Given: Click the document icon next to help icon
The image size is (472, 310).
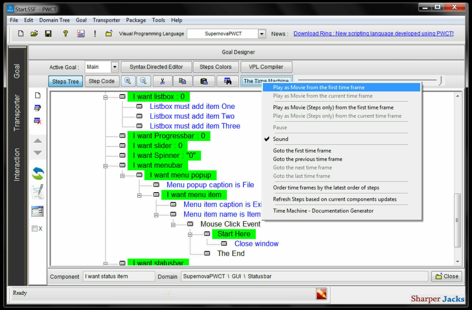Looking at the screenshot, I should (81, 34).
